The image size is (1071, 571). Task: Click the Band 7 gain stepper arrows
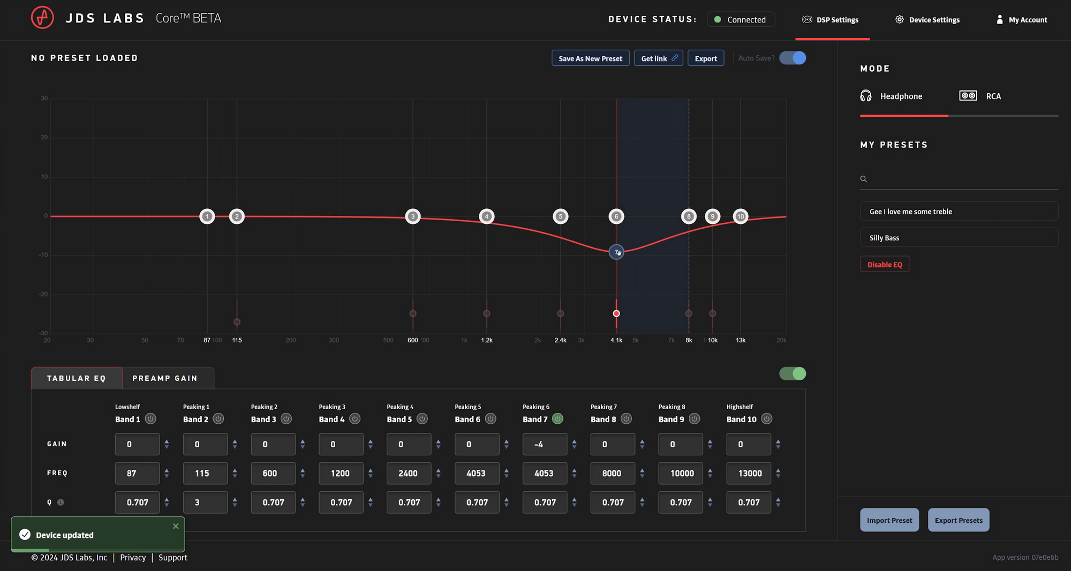pyautogui.click(x=574, y=444)
